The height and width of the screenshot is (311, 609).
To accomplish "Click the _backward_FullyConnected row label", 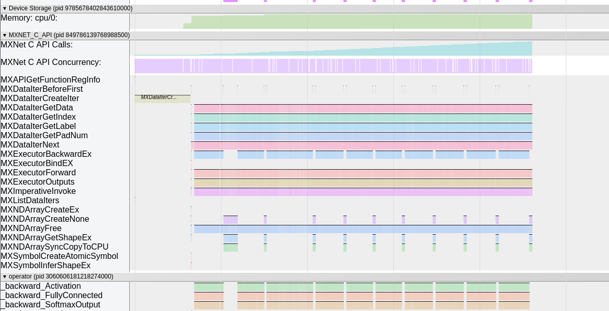I will pyautogui.click(x=52, y=296).
